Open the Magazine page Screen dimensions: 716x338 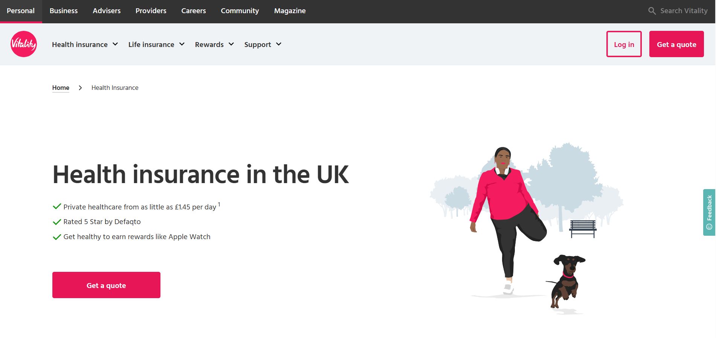click(x=290, y=11)
